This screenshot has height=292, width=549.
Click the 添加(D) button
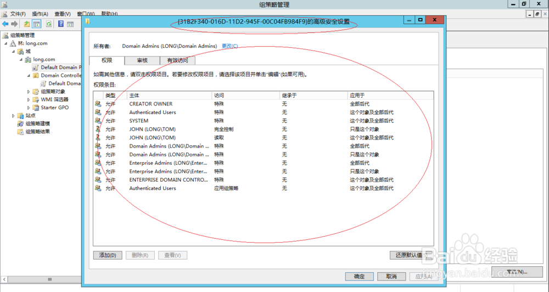coord(108,255)
